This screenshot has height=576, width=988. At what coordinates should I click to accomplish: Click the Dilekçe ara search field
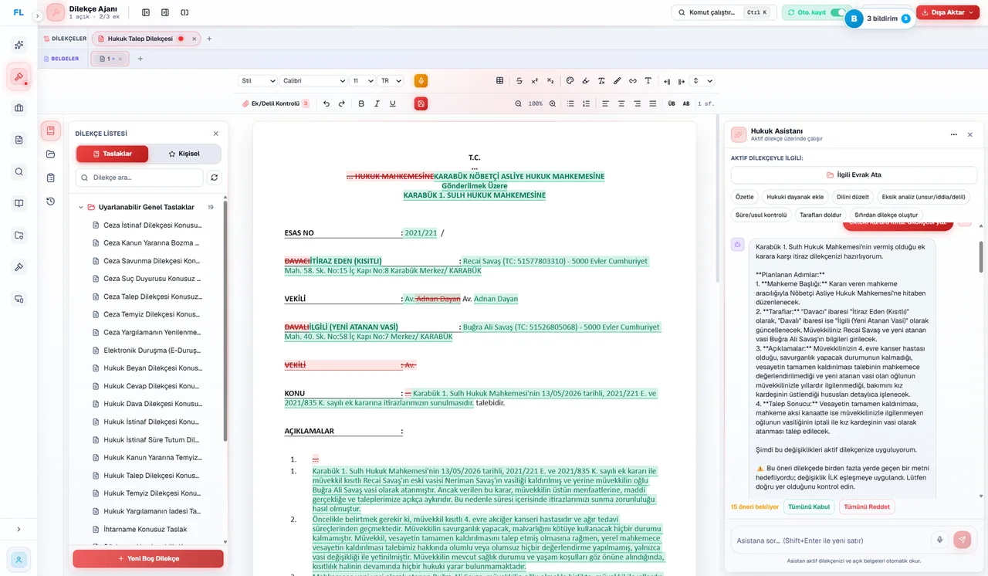[139, 178]
